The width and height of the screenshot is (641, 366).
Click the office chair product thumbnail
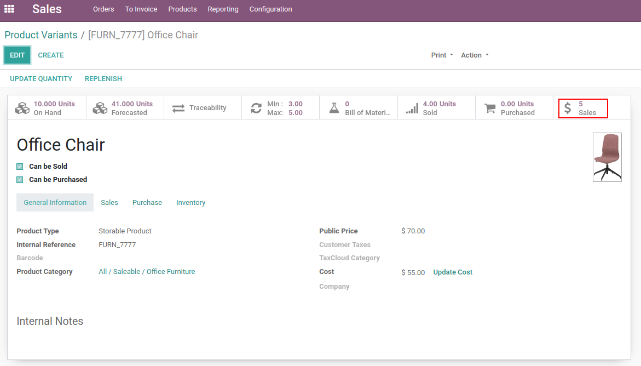[x=607, y=157]
